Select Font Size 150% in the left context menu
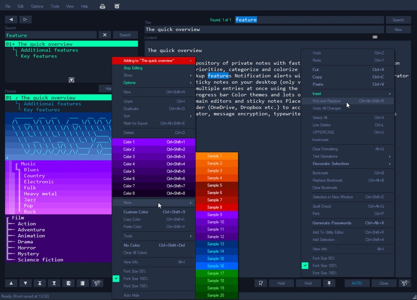The width and height of the screenshot is (417, 300). (x=154, y=286)
